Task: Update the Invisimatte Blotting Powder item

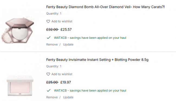Action: click(x=68, y=97)
